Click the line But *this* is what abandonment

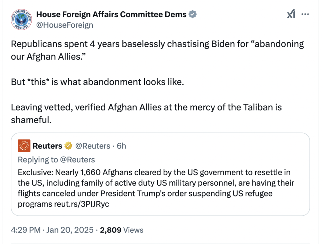[97, 82]
